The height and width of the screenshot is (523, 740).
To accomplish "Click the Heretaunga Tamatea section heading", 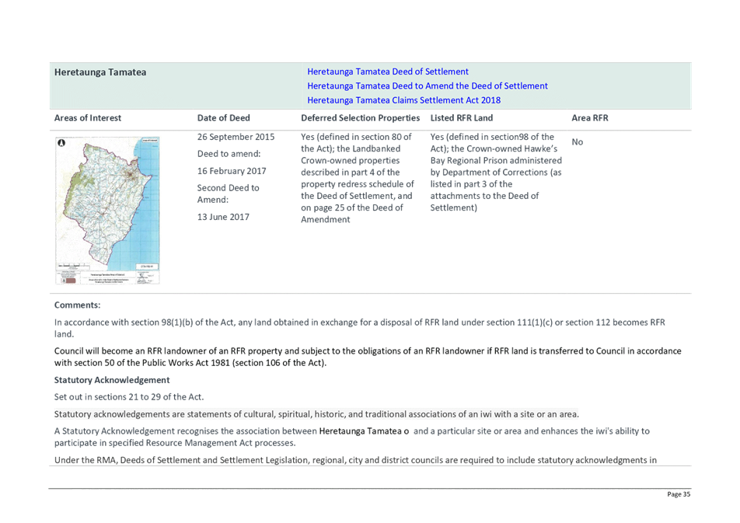I will [100, 72].
